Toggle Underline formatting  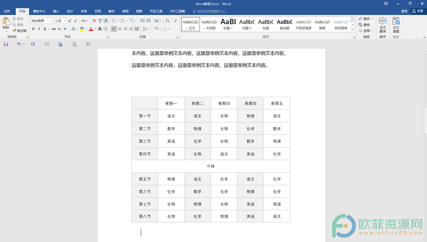tap(45, 28)
